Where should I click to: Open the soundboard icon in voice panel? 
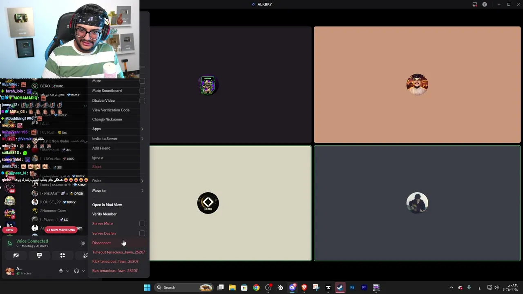click(85, 255)
